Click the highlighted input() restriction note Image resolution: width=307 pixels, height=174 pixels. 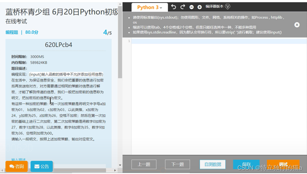coord(66,74)
